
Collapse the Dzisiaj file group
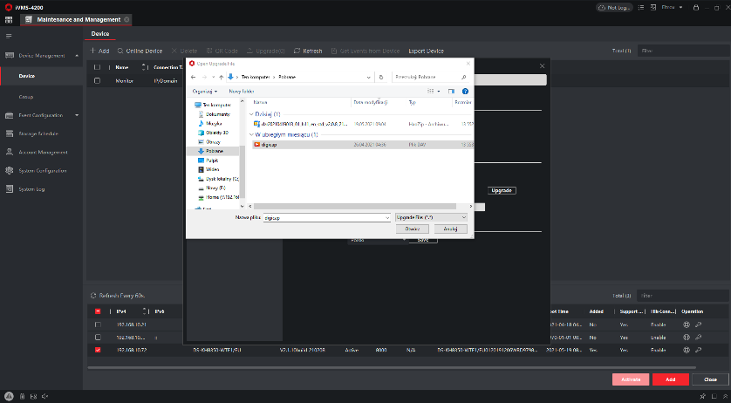click(250, 113)
